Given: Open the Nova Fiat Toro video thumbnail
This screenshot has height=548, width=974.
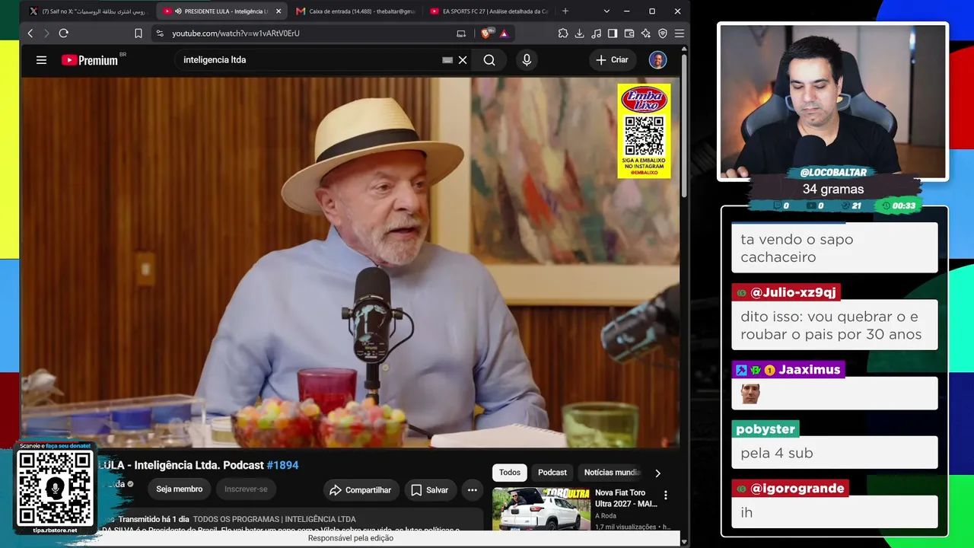Looking at the screenshot, I should [x=541, y=509].
